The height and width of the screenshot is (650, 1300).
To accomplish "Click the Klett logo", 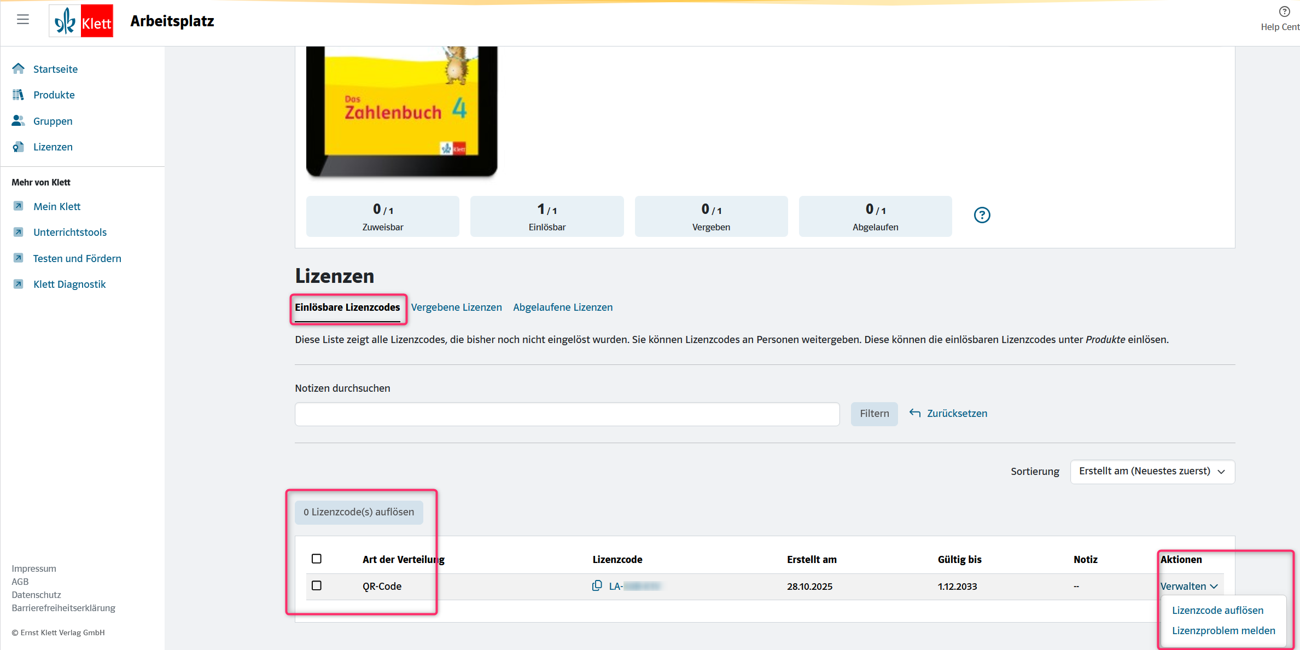I will (x=81, y=21).
